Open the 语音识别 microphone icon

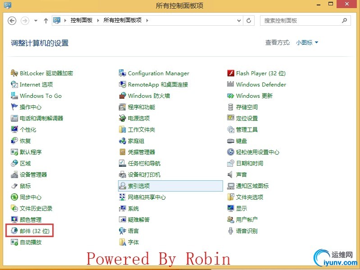[231, 231]
